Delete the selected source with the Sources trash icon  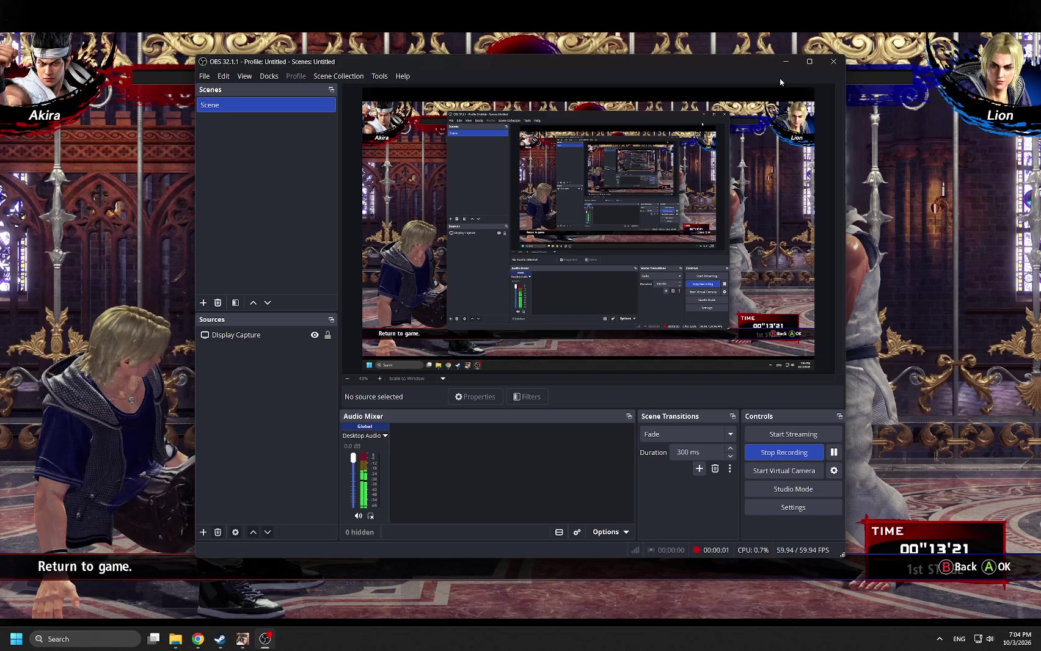pos(217,533)
